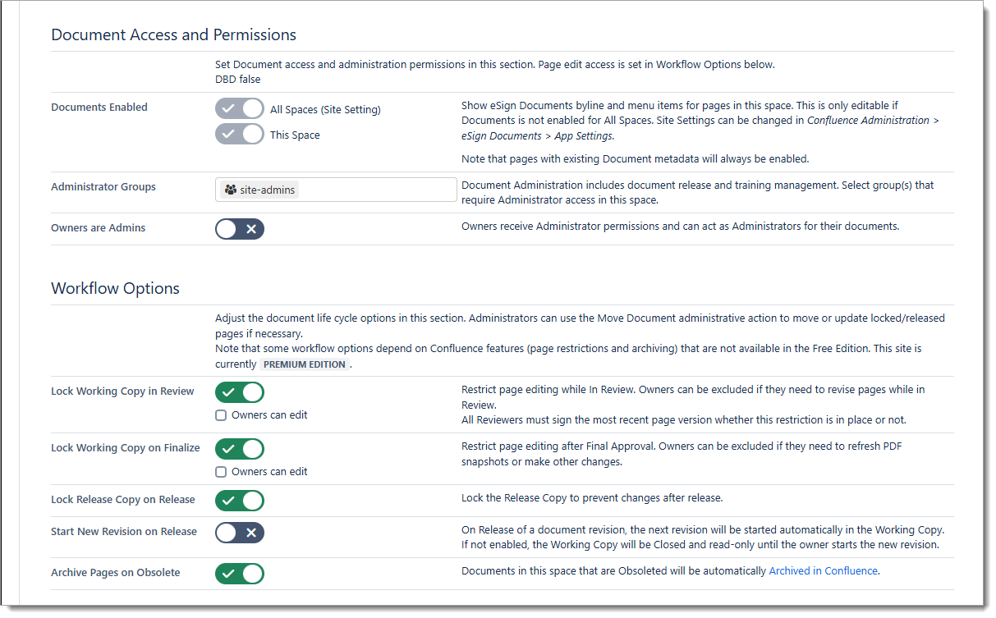Toggle the This Space documents switch
This screenshot has width=996, height=618.
click(239, 135)
